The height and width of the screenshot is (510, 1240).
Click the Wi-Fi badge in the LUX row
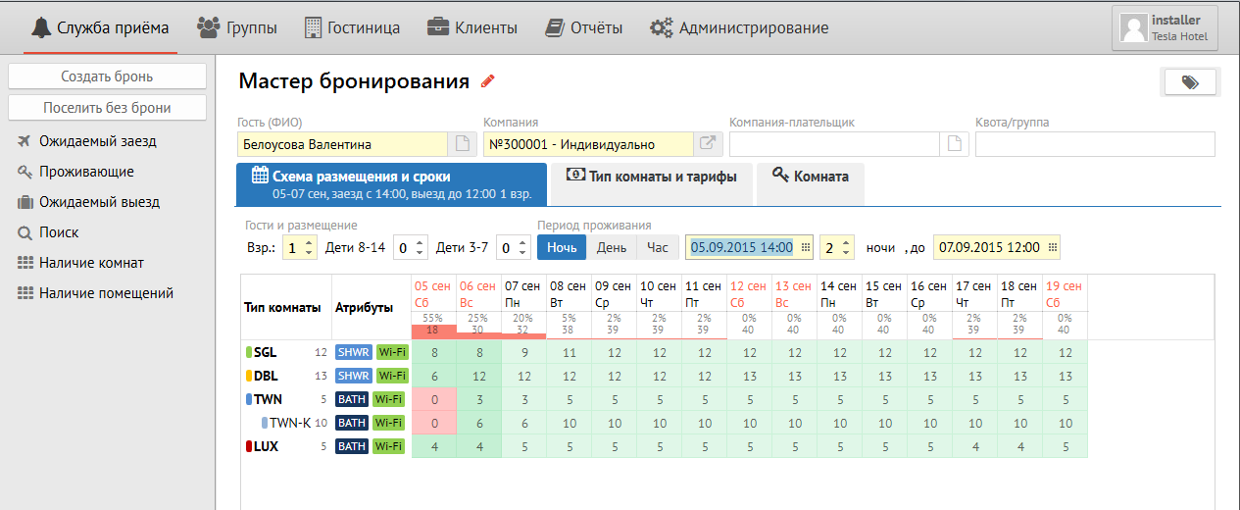(x=389, y=446)
